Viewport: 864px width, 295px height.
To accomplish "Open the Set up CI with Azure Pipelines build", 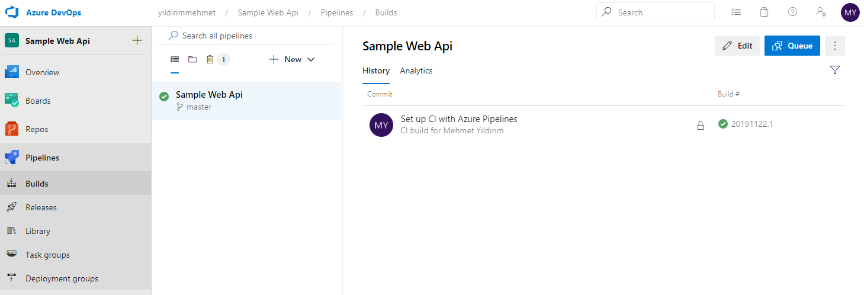I will click(459, 119).
